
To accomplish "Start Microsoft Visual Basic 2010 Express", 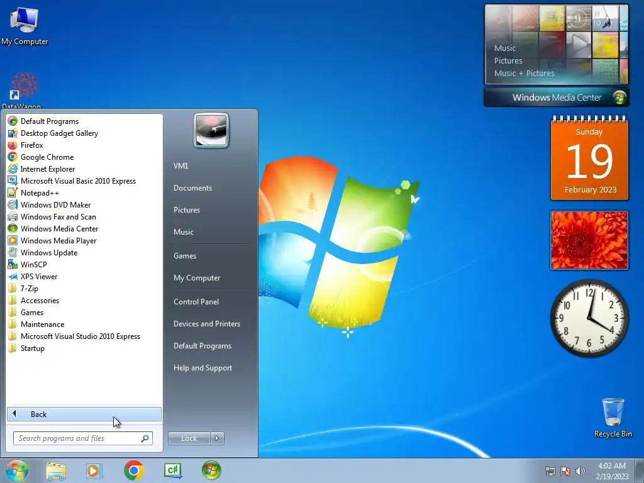I will [78, 180].
